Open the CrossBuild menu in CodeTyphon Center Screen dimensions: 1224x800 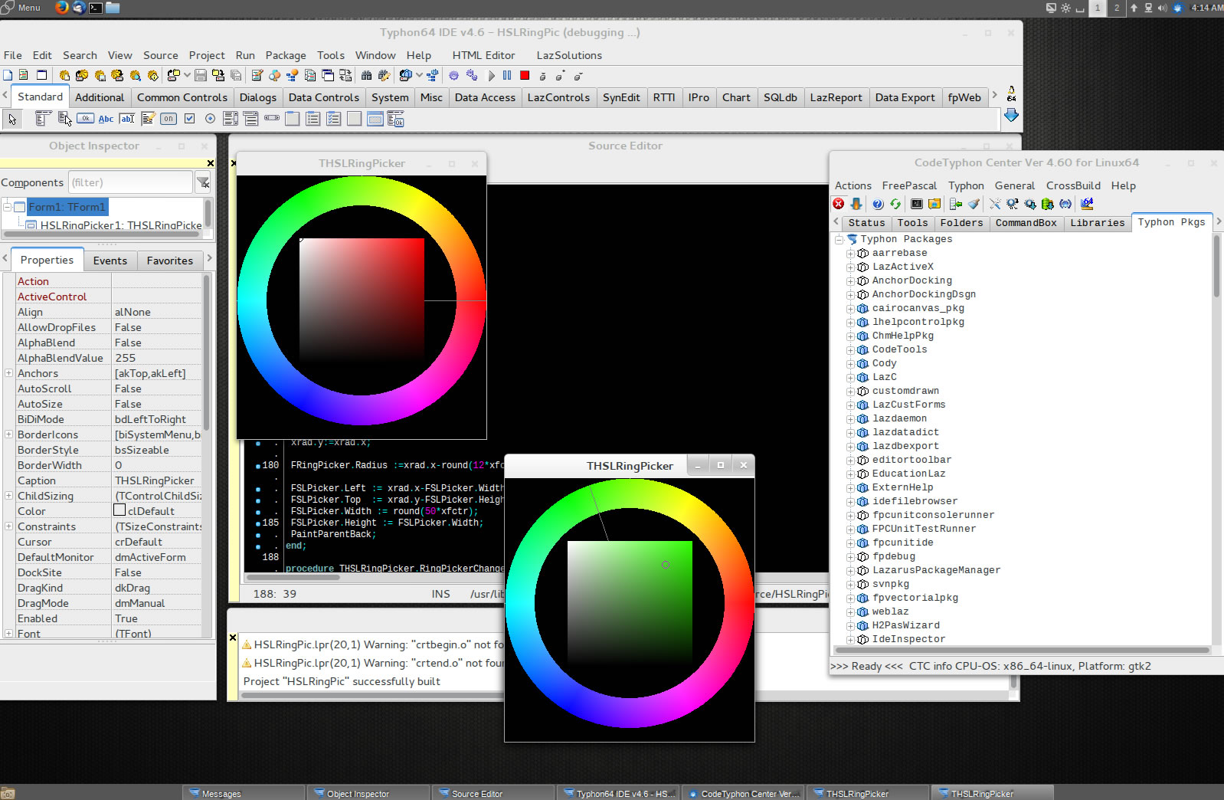(1073, 185)
